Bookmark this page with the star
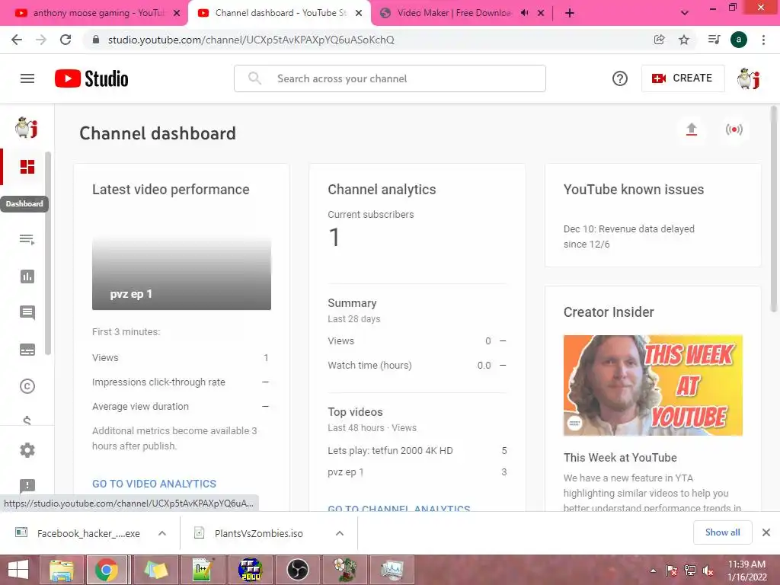Viewport: 780px width, 585px height. 684,40
